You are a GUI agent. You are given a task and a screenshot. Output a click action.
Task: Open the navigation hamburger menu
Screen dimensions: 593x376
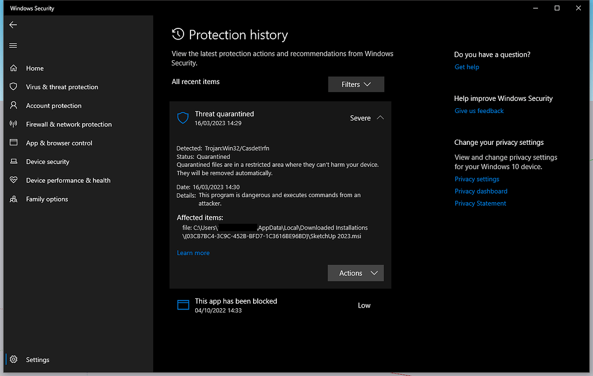[13, 45]
